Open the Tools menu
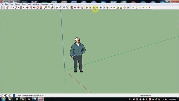 tap(29, 4)
